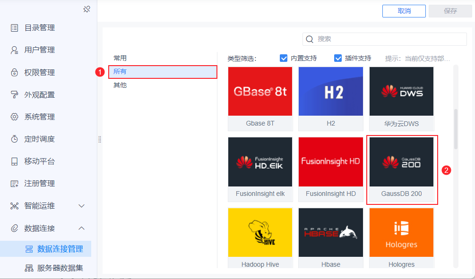Focus the 搜索 input field
Viewport: 475px width, 279px height.
pyautogui.click(x=384, y=39)
